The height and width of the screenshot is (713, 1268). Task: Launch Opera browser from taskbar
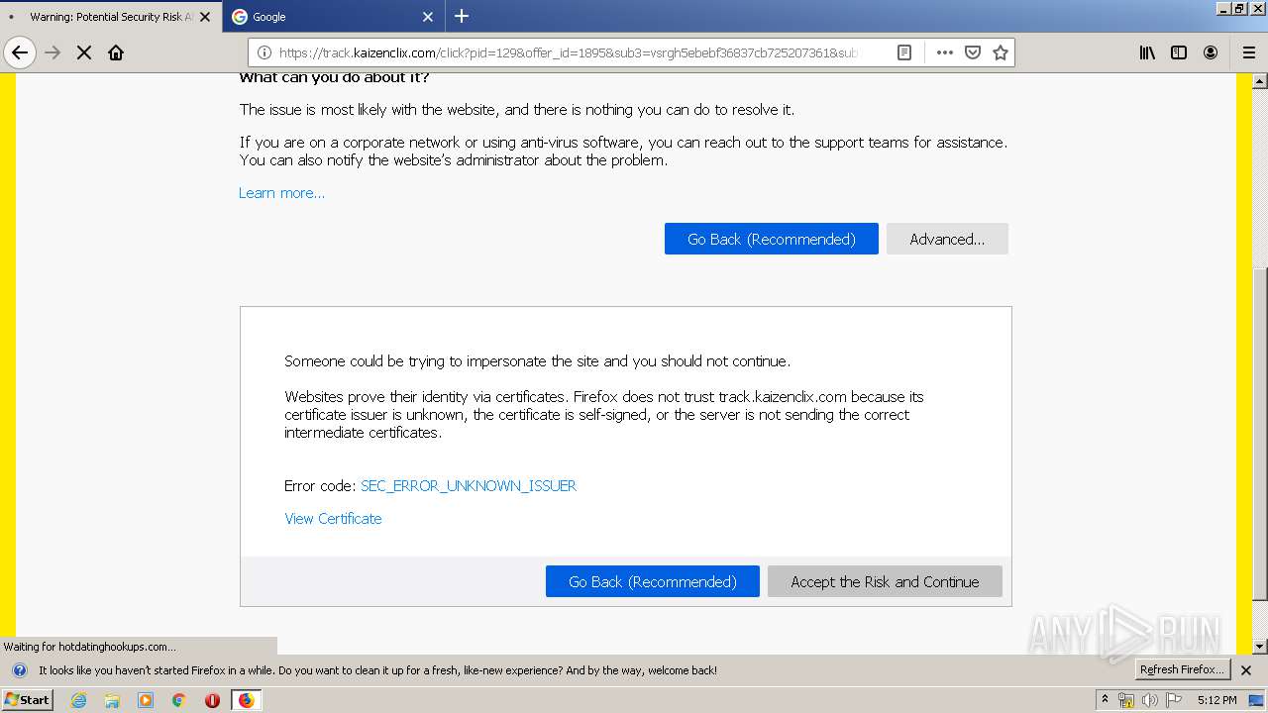coord(212,700)
